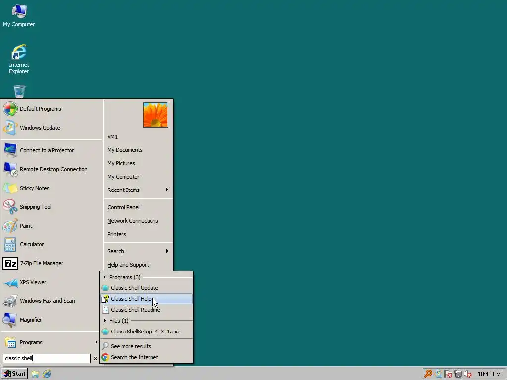Screen dimensions: 507x380
Task: Click See more results link
Action: (131, 346)
